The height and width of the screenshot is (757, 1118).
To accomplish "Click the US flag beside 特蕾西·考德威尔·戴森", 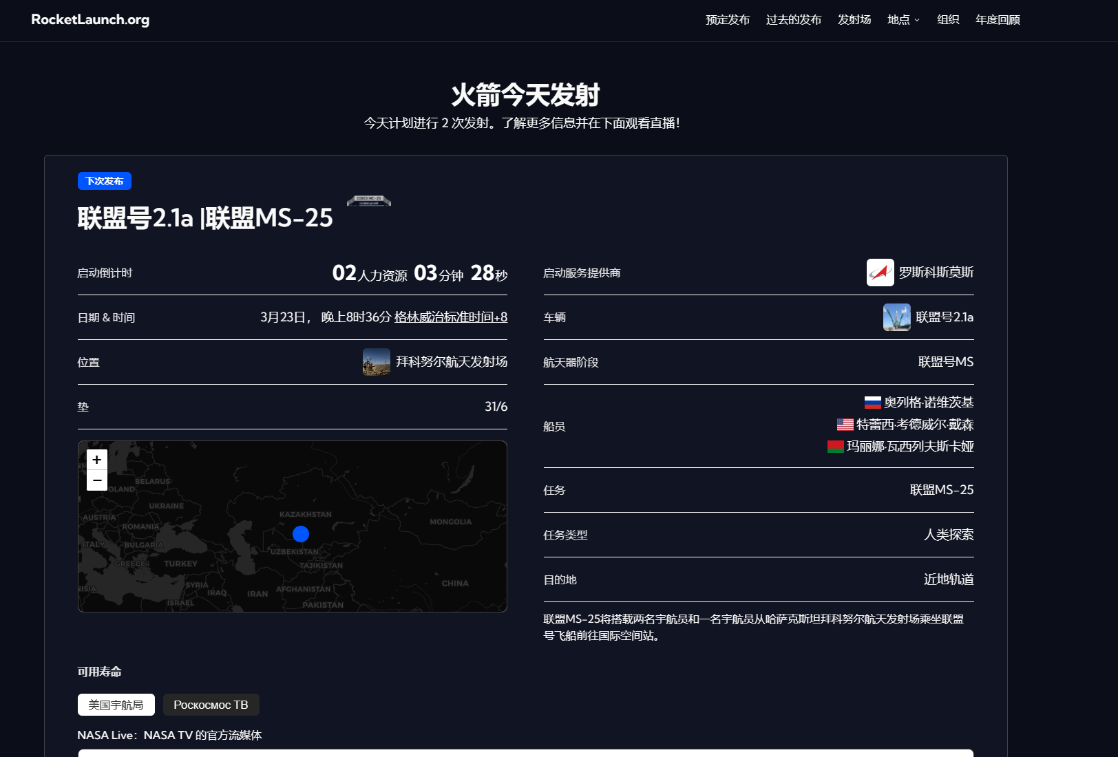I will (845, 425).
